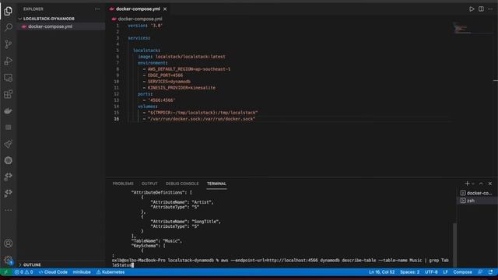Open docker-compose.yml in Explorer tree
This screenshot has width=498, height=280.
click(61, 26)
